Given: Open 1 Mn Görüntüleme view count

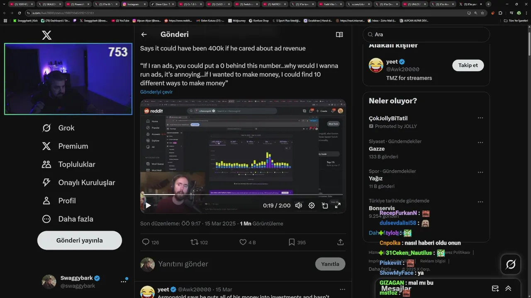Looking at the screenshot, I should click(261, 223).
